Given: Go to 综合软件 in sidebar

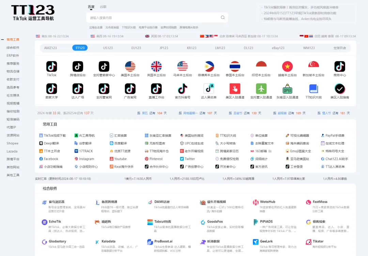Looking at the screenshot, I should (13, 47).
